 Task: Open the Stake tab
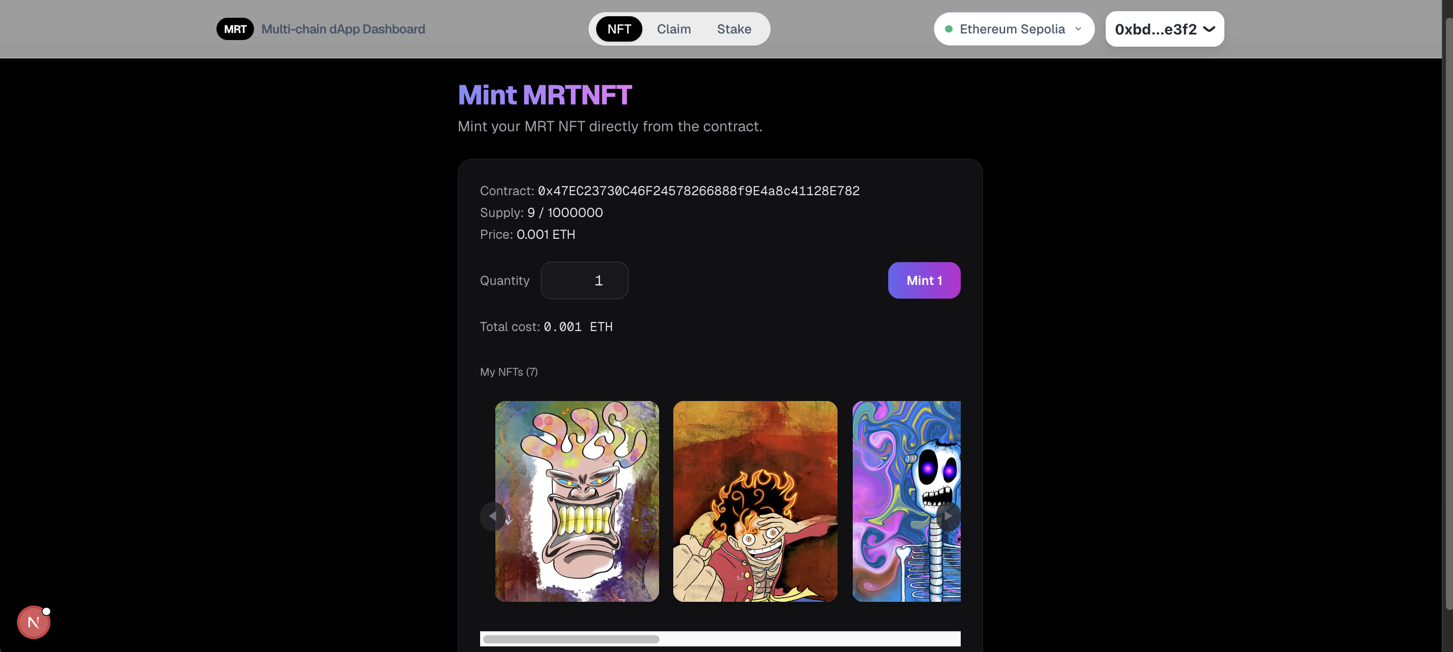(734, 29)
